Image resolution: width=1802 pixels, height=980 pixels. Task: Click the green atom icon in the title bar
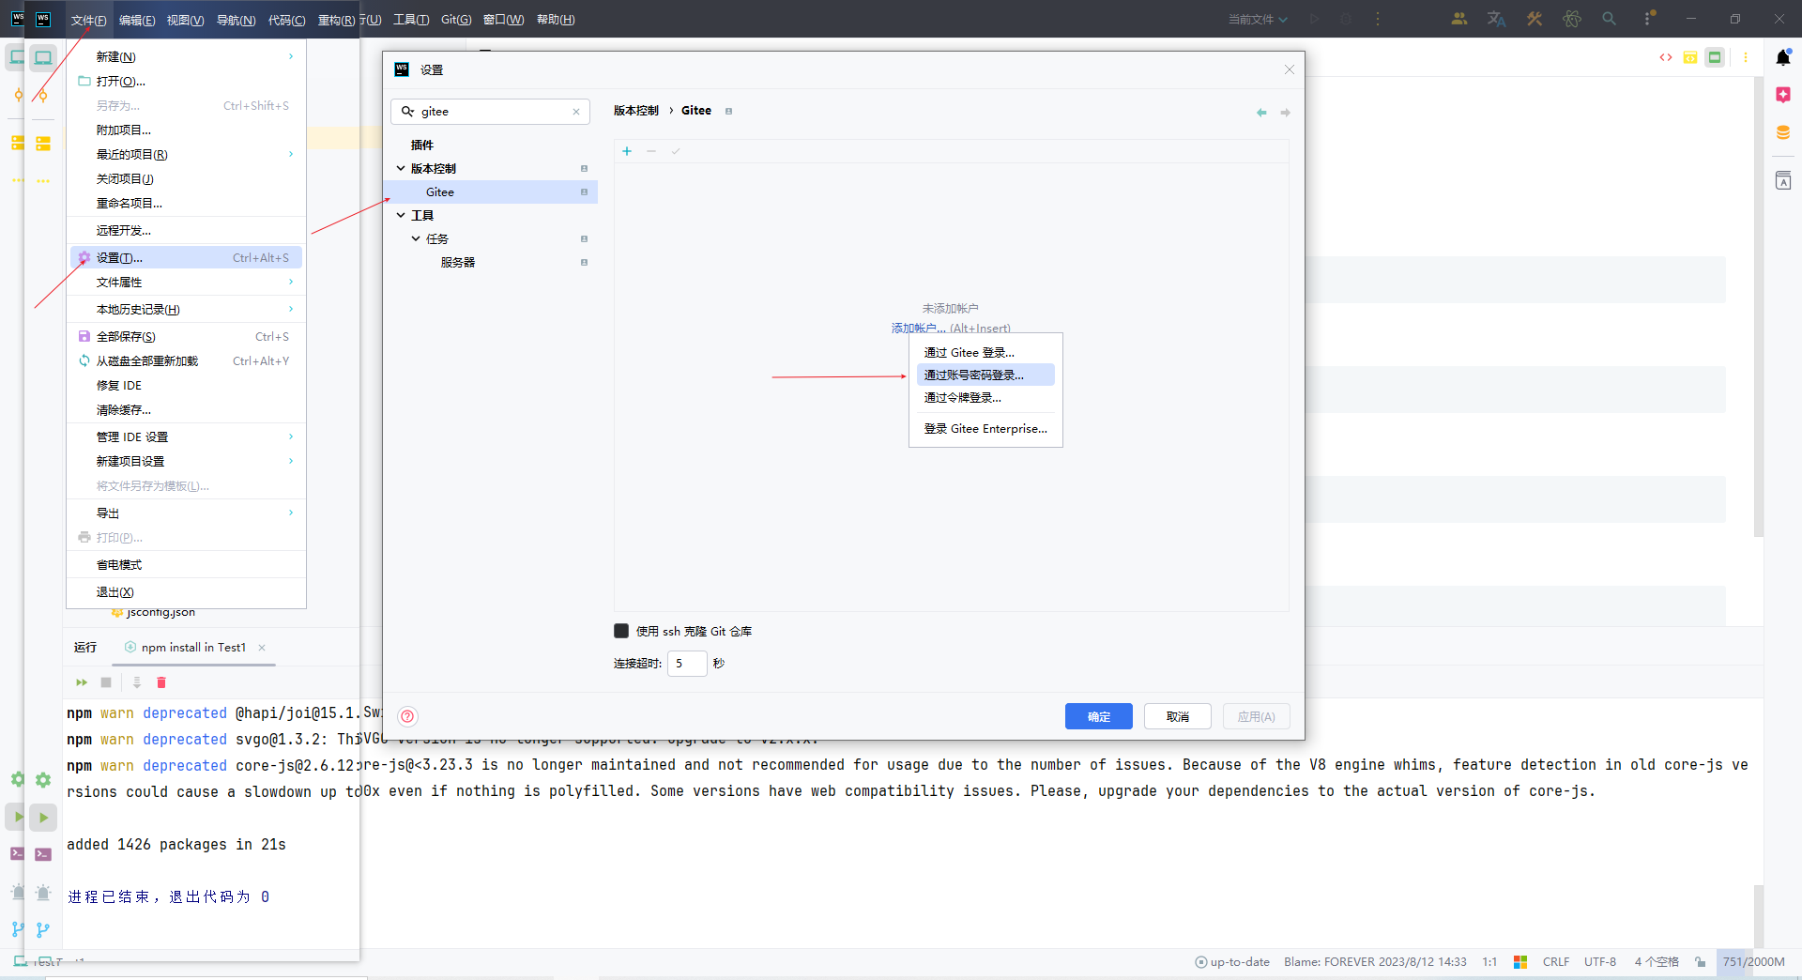1572,19
